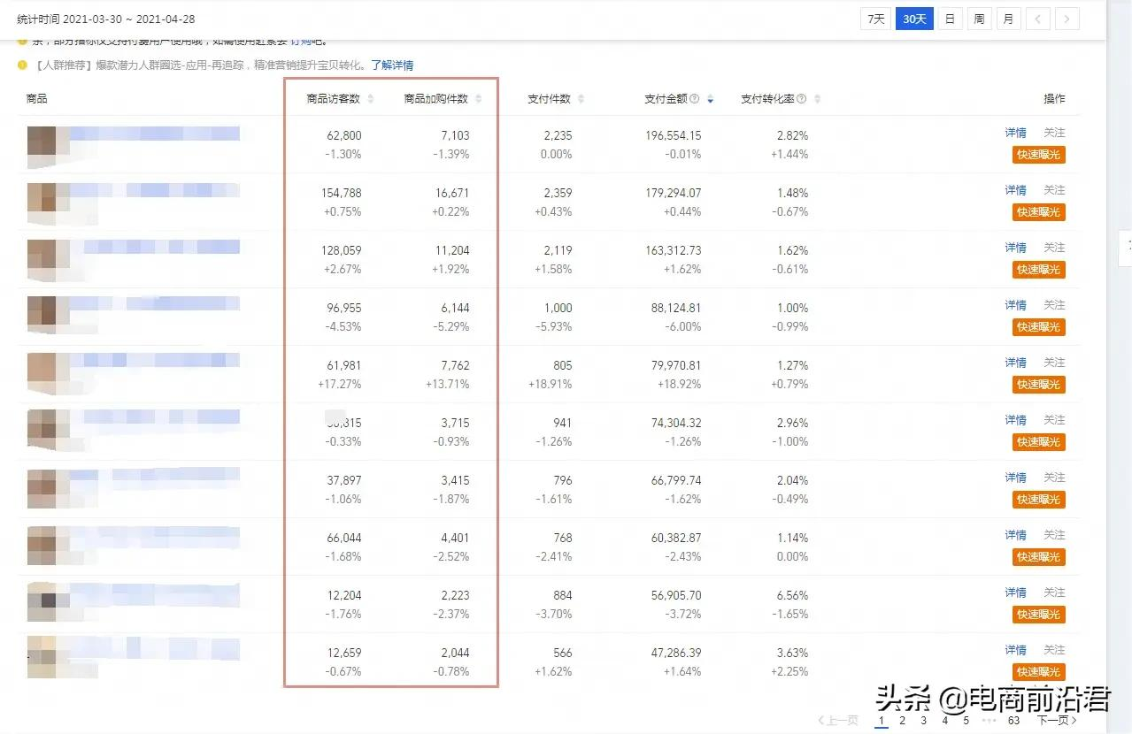Open the 了解详情 link
1132x734 pixels.
coord(393,65)
